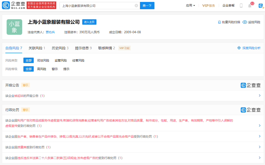Open the 应用 dropdown menu

tap(190, 6)
